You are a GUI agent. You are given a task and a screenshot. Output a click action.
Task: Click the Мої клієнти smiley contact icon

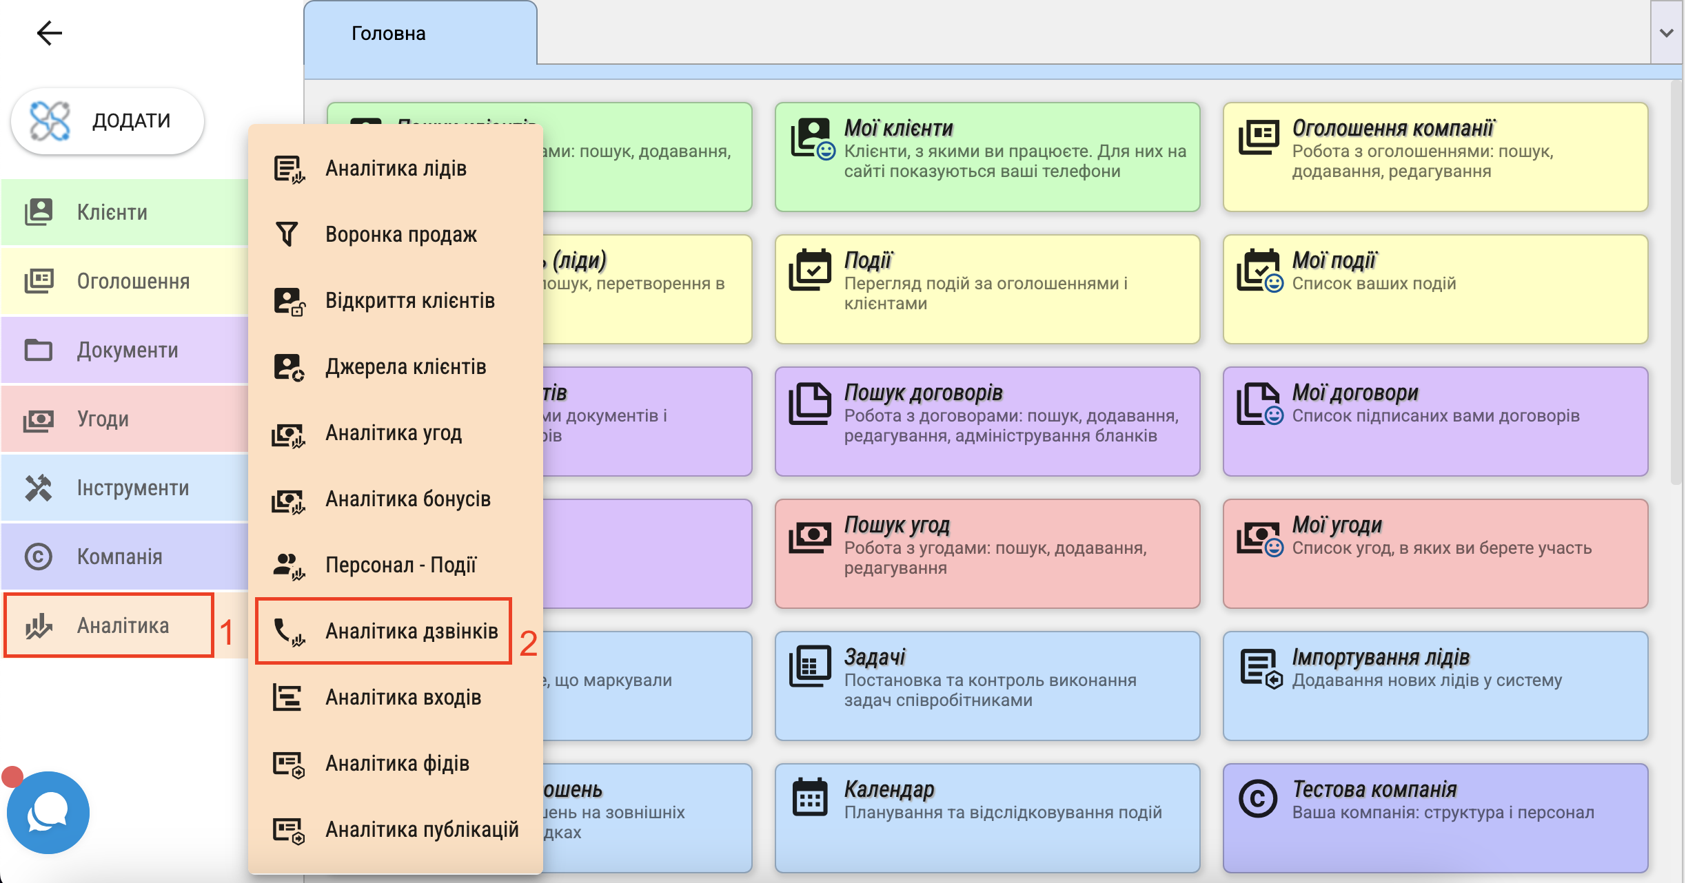[812, 138]
